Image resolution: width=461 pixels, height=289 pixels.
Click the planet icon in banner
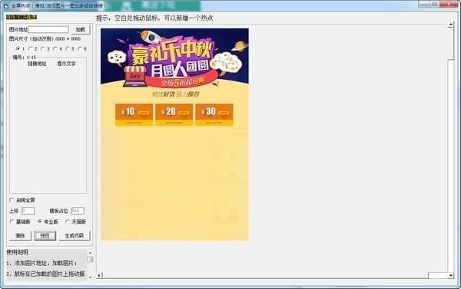240,46
